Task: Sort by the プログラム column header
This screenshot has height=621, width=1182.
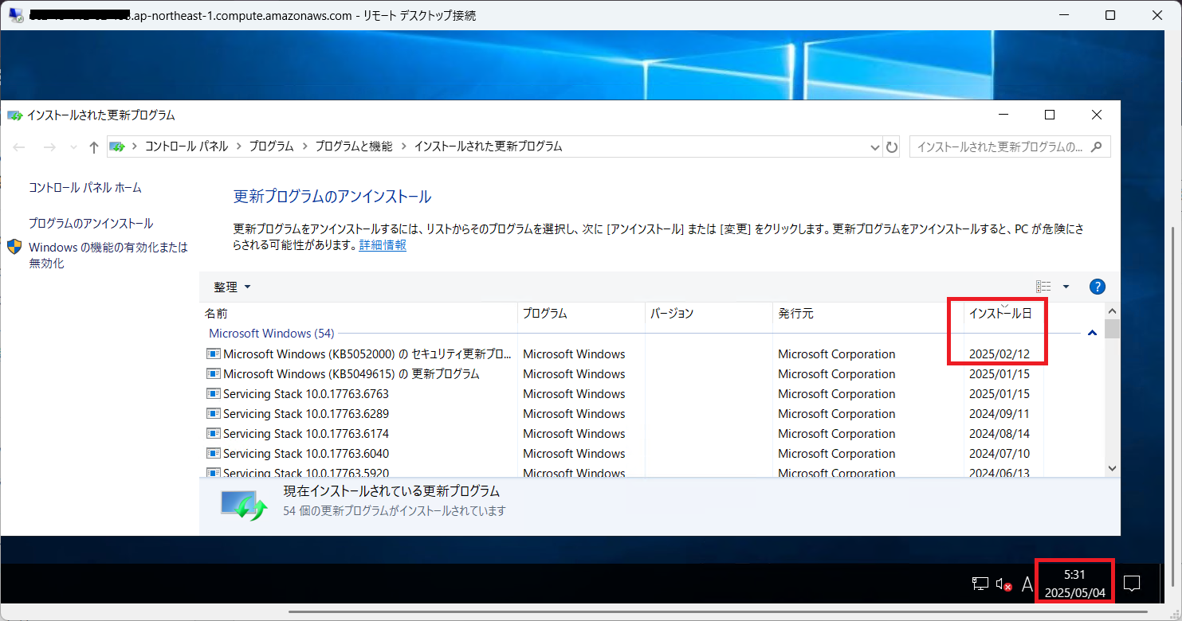Action: tap(581, 314)
